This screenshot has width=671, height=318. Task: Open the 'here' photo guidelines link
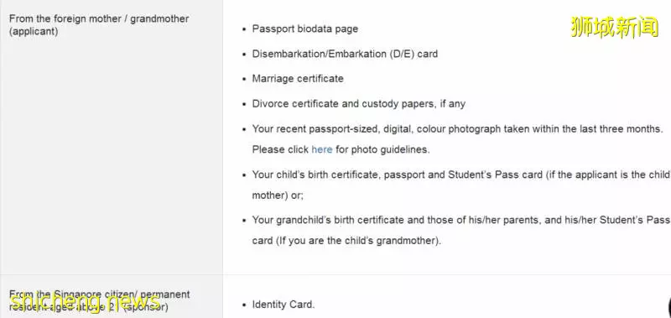click(322, 150)
